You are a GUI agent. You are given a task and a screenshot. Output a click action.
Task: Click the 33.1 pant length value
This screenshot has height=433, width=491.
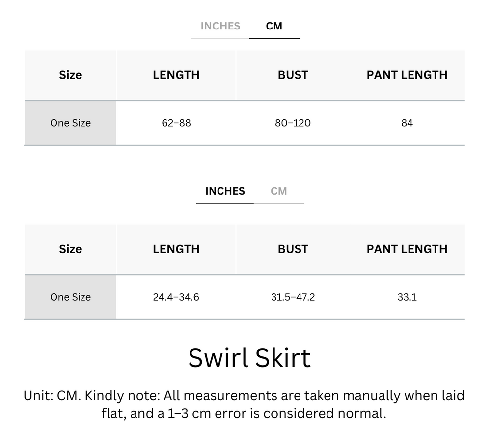pos(407,297)
